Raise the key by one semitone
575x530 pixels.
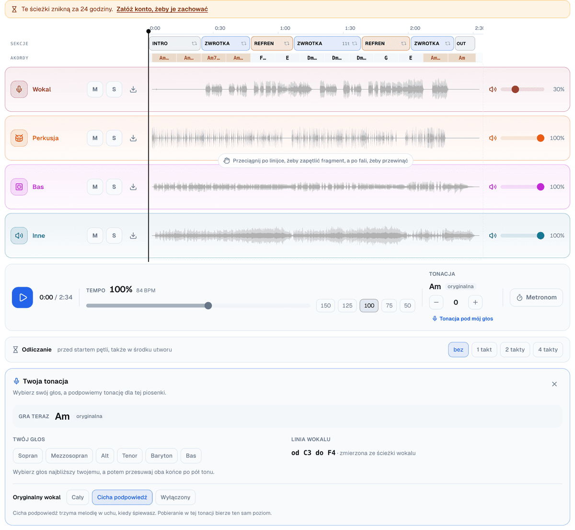[x=475, y=302]
